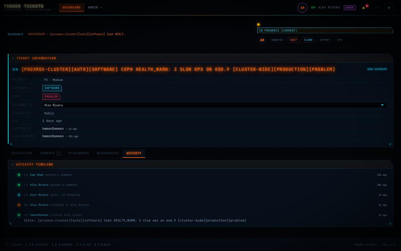Screen dimensions: 401x251
Task: Open the Dependencies tab
Action: coord(107,153)
